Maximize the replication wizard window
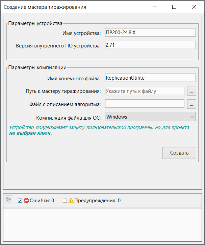Screen dimensions: 205x245 (x=174, y=7)
